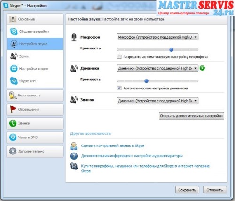Play the speaker test sound (green button)
Screen dimensions: 235x201
pyautogui.click(x=202, y=68)
